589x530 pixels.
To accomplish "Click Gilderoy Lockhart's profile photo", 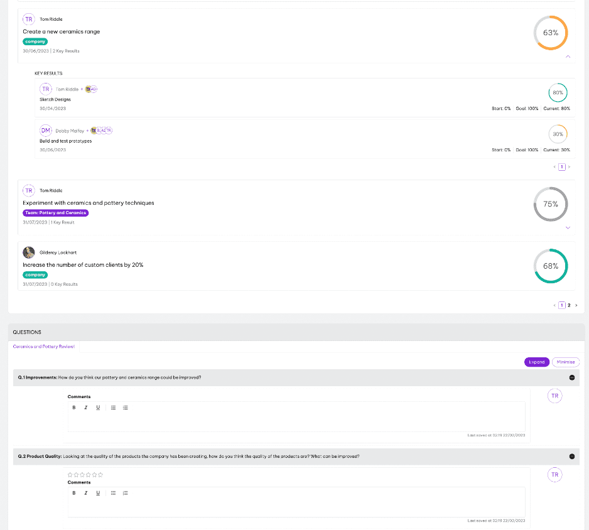I will pyautogui.click(x=29, y=252).
